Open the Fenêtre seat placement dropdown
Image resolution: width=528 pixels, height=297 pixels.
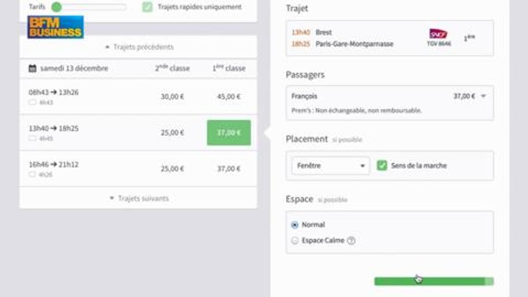(x=330, y=166)
